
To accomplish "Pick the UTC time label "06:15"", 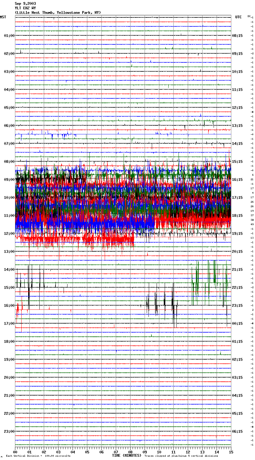I will point(237,432).
